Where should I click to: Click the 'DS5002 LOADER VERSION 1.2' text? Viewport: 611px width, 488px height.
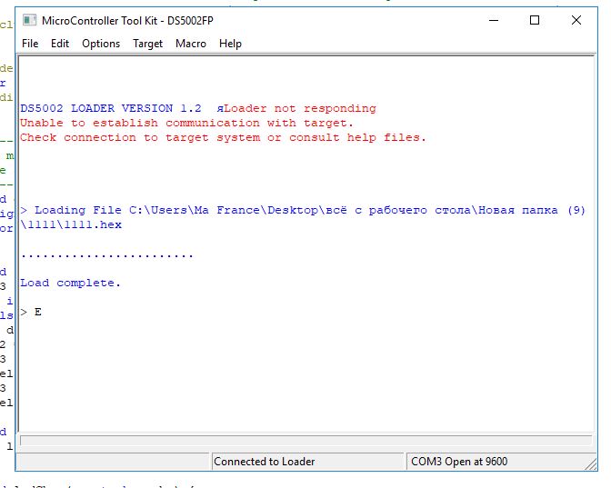click(x=111, y=108)
